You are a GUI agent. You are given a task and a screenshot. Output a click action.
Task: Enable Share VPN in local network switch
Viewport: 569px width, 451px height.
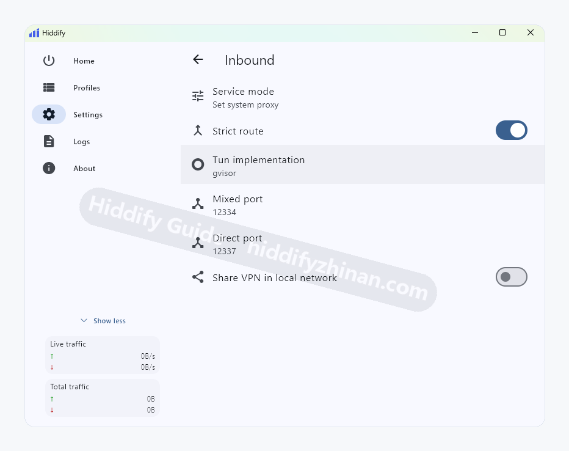pyautogui.click(x=511, y=277)
